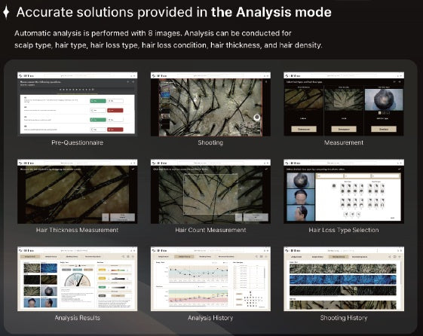Click top gradient scale bar in Analysis Results
Screen dimensions: 423x336
point(118,270)
